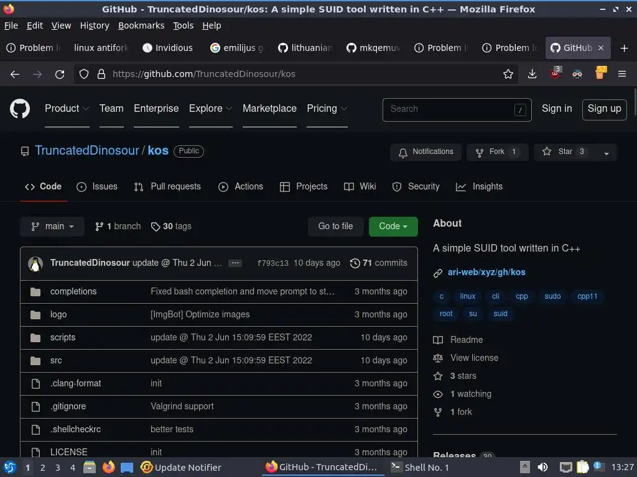Open the green Code dropdown button
The image size is (637, 477).
393,226
